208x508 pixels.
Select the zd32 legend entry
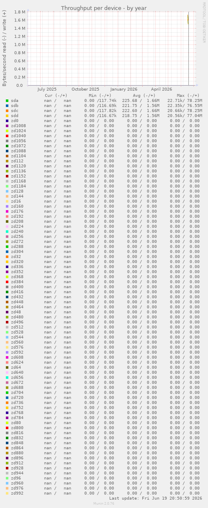[16, 257]
